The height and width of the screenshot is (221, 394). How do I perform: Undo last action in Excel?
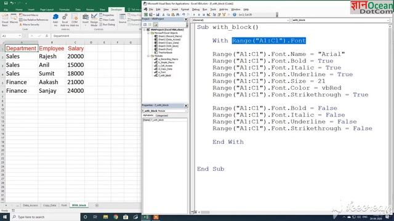click(12, 3)
